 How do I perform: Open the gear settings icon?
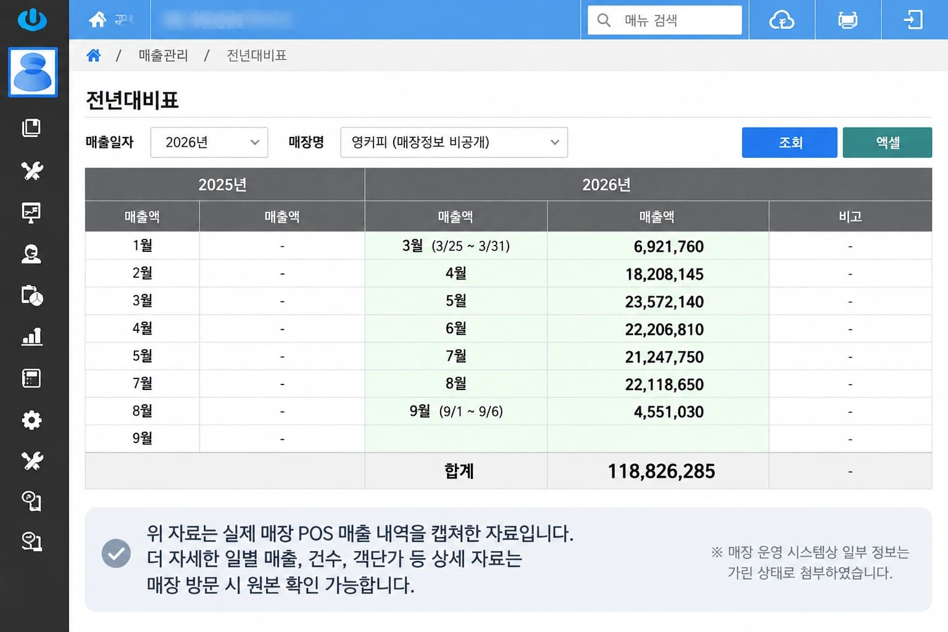pyautogui.click(x=31, y=420)
